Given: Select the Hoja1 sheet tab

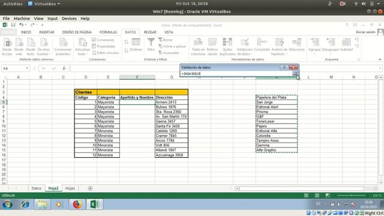Looking at the screenshot, I should (70, 188).
